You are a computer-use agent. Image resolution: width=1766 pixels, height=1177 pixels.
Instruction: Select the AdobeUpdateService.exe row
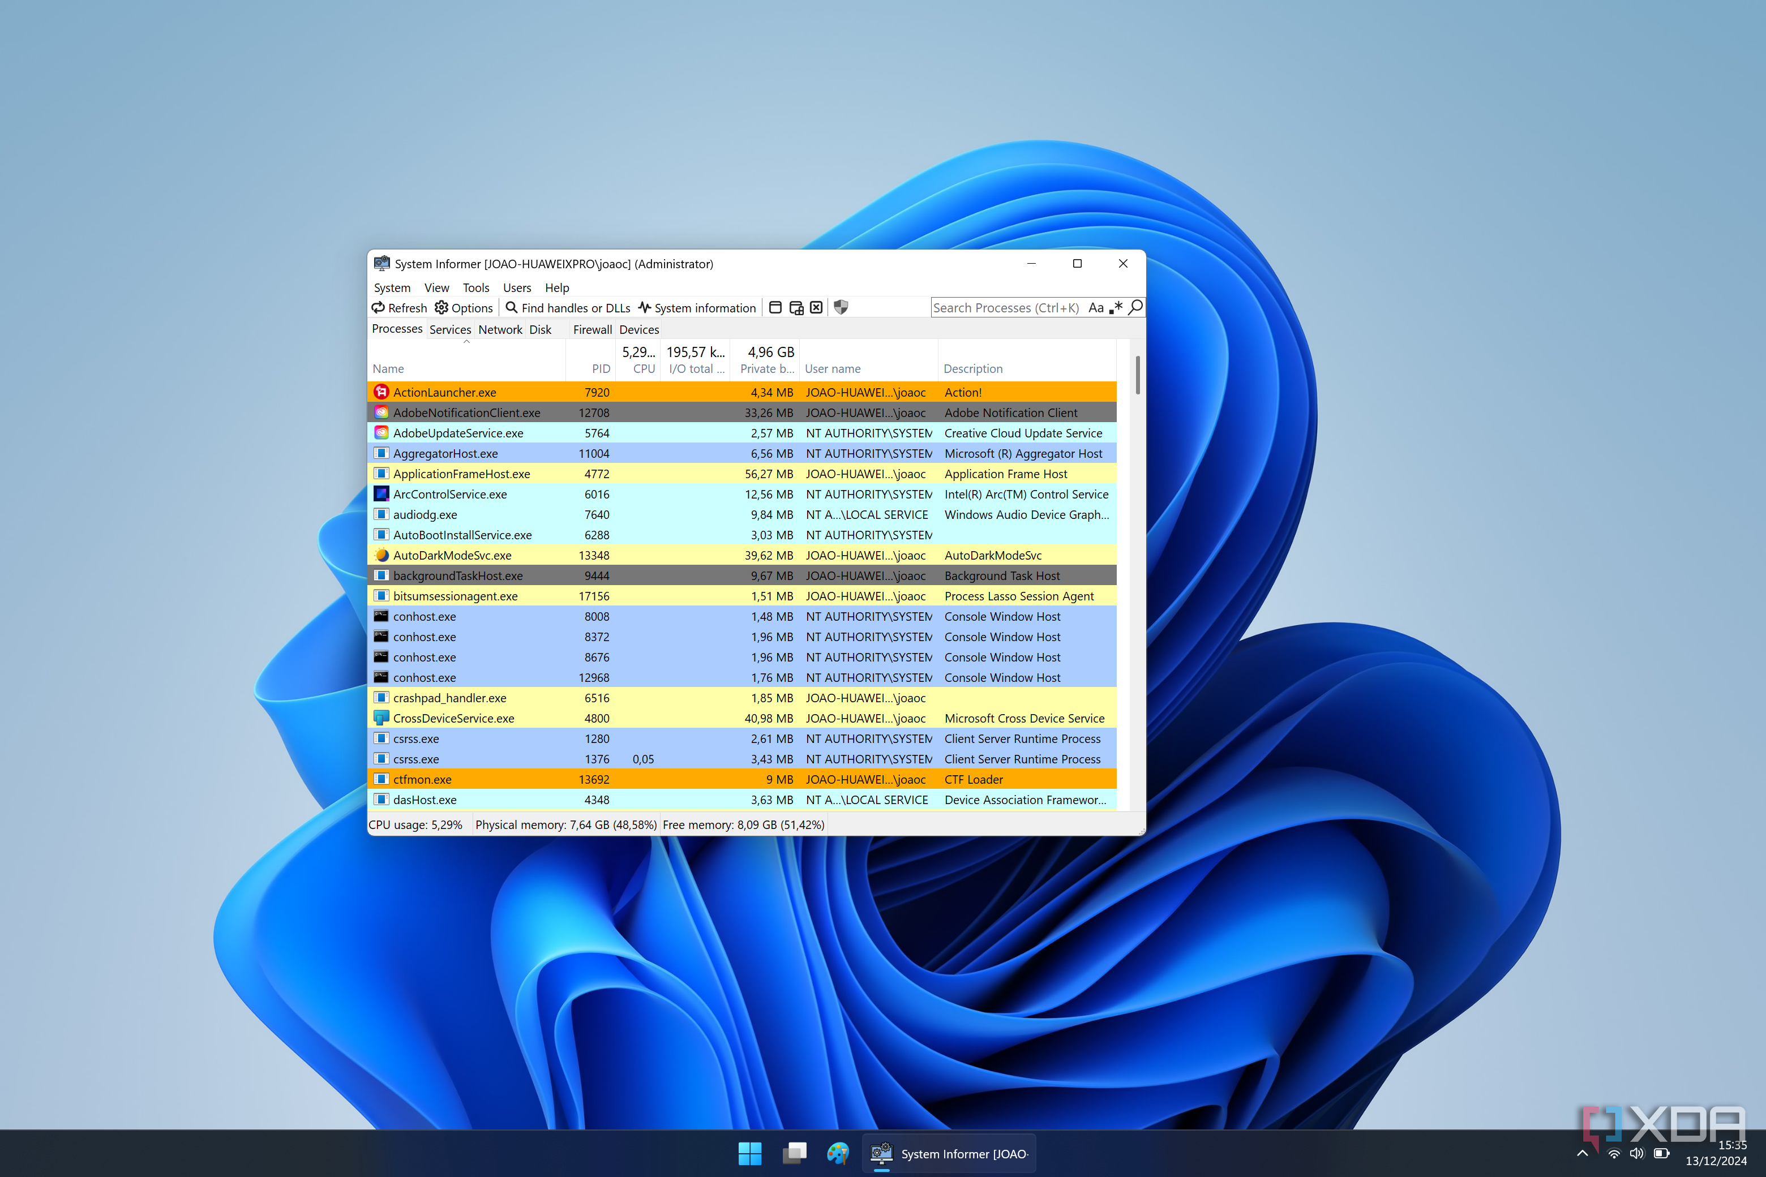click(x=742, y=433)
